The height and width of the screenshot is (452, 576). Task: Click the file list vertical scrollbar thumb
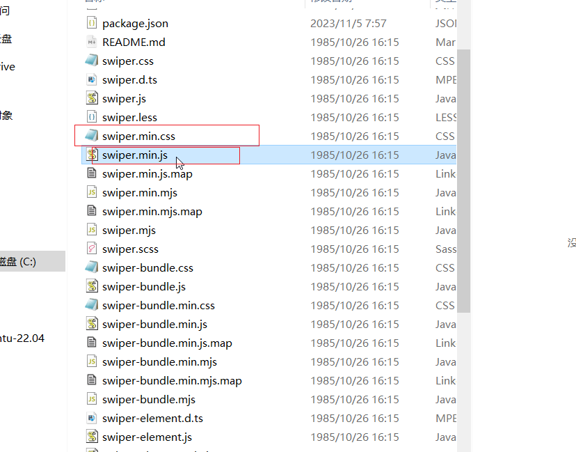click(463, 180)
